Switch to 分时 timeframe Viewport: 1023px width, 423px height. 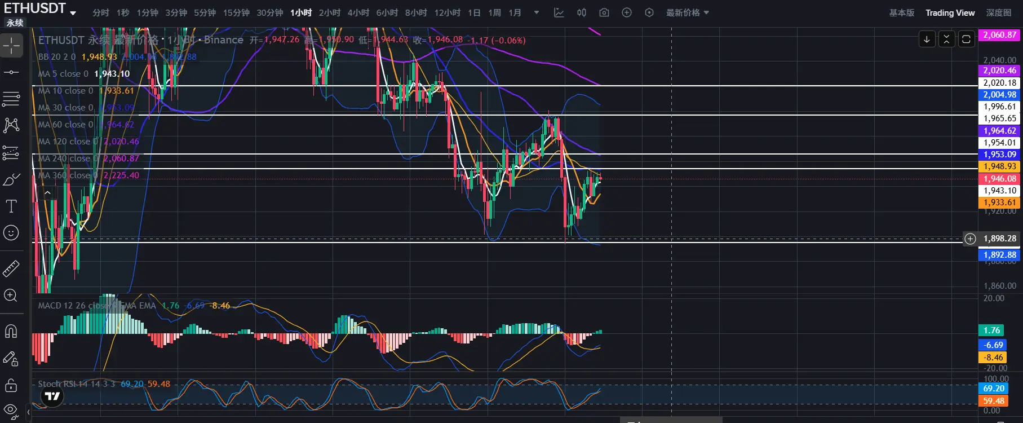pyautogui.click(x=101, y=12)
